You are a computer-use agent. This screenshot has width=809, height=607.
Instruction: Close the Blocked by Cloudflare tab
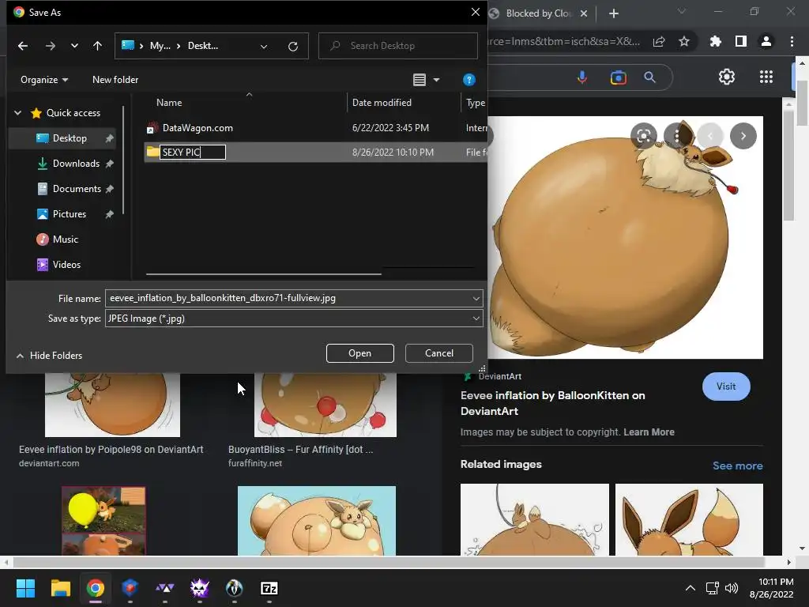tap(584, 13)
